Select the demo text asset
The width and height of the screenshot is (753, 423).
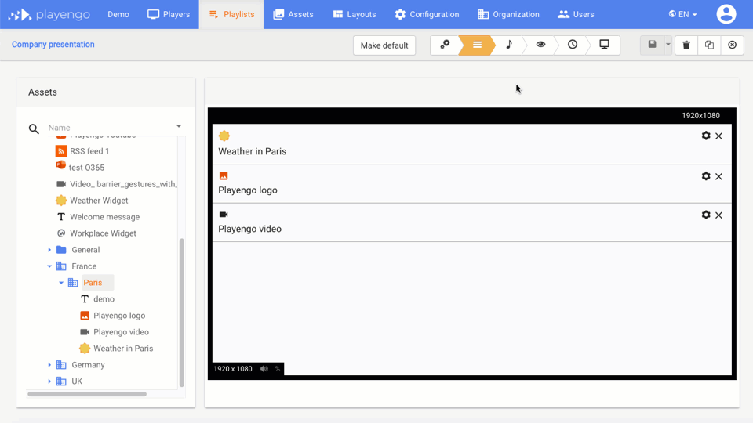pos(97,299)
